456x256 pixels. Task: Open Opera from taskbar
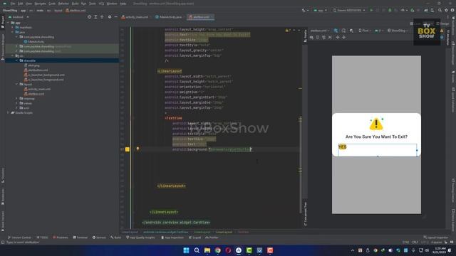[228, 250]
